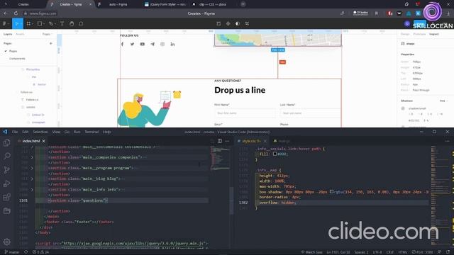Select the Pen tool in Figma

coord(50,23)
